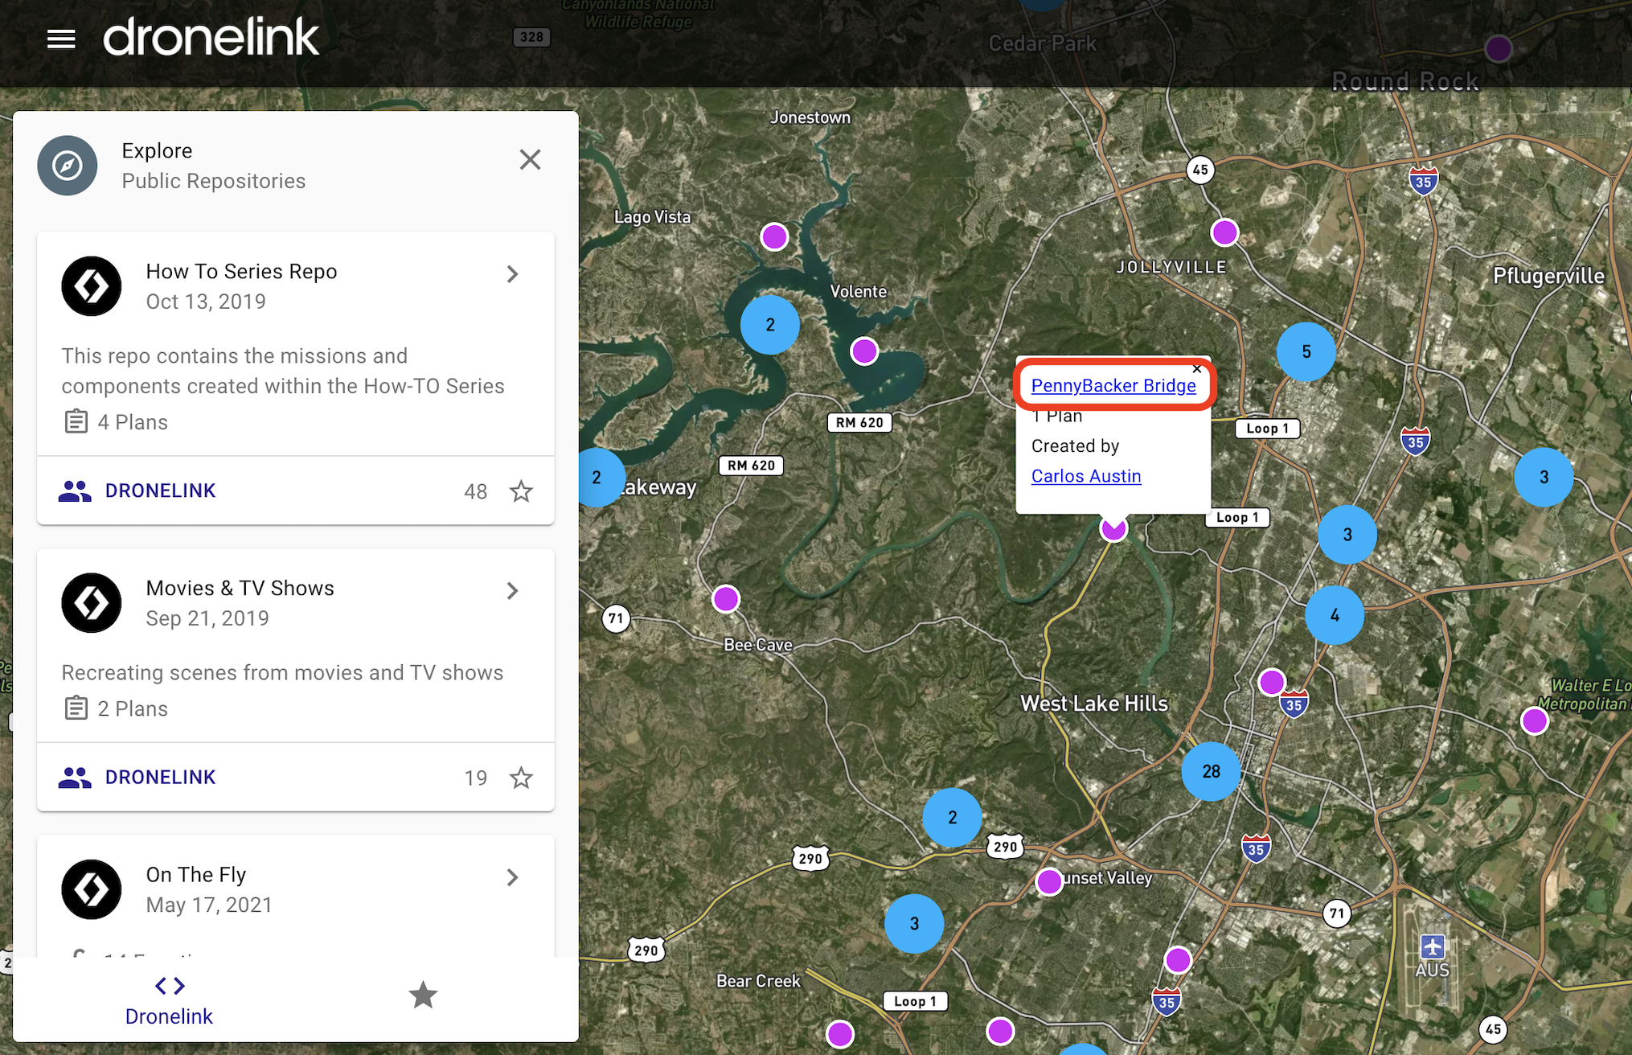Screen dimensions: 1632x1055
Task: Click the cluster marker labeled 28
Action: pos(1211,771)
